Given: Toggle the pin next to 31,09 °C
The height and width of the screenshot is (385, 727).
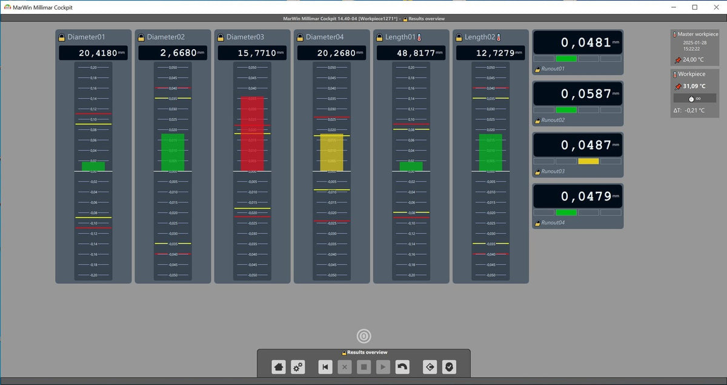Looking at the screenshot, I should (677, 87).
